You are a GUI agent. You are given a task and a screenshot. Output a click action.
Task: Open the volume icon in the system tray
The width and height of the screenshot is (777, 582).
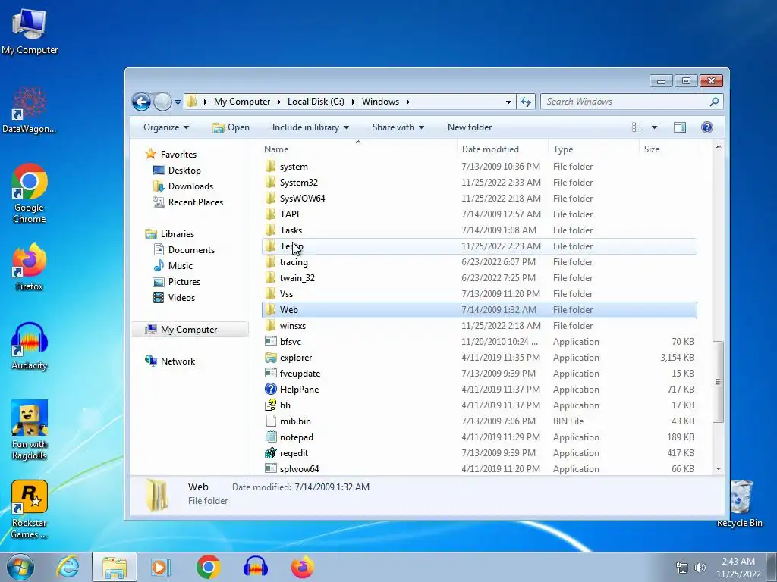point(700,568)
